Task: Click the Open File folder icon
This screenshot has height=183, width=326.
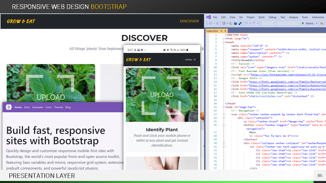Action: [x=230, y=23]
